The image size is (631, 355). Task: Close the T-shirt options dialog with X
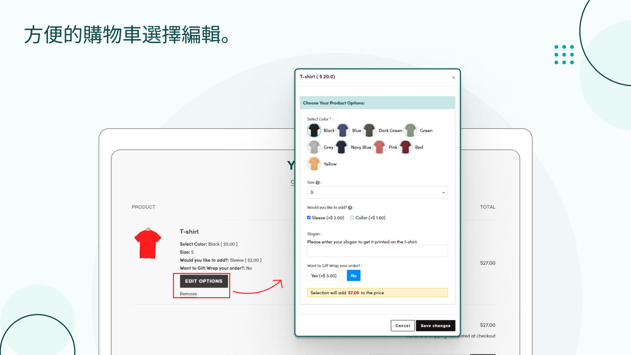tap(454, 77)
